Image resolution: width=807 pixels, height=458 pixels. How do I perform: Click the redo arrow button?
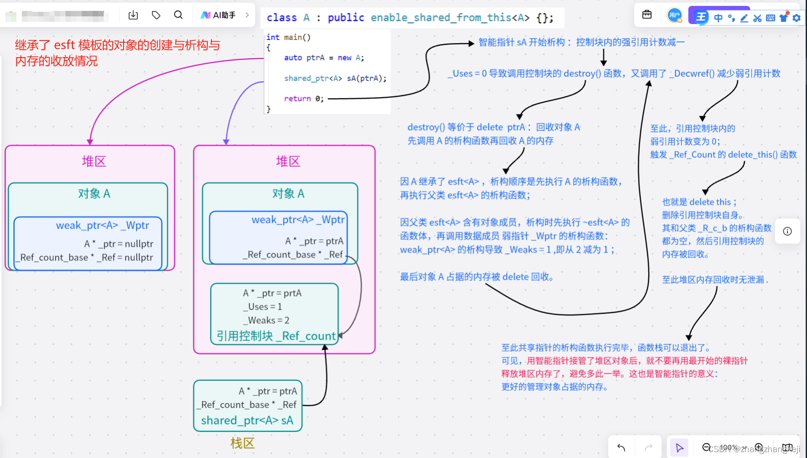click(x=649, y=448)
